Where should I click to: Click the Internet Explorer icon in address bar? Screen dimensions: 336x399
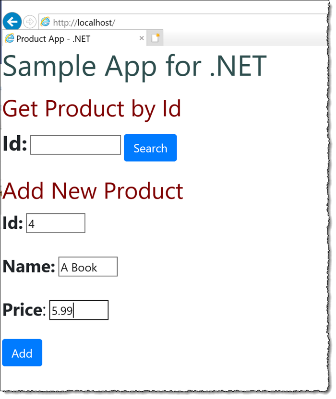pos(46,22)
